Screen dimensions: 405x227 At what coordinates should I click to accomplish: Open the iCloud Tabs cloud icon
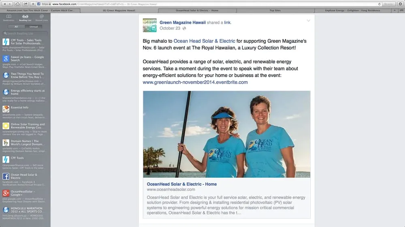[17, 4]
